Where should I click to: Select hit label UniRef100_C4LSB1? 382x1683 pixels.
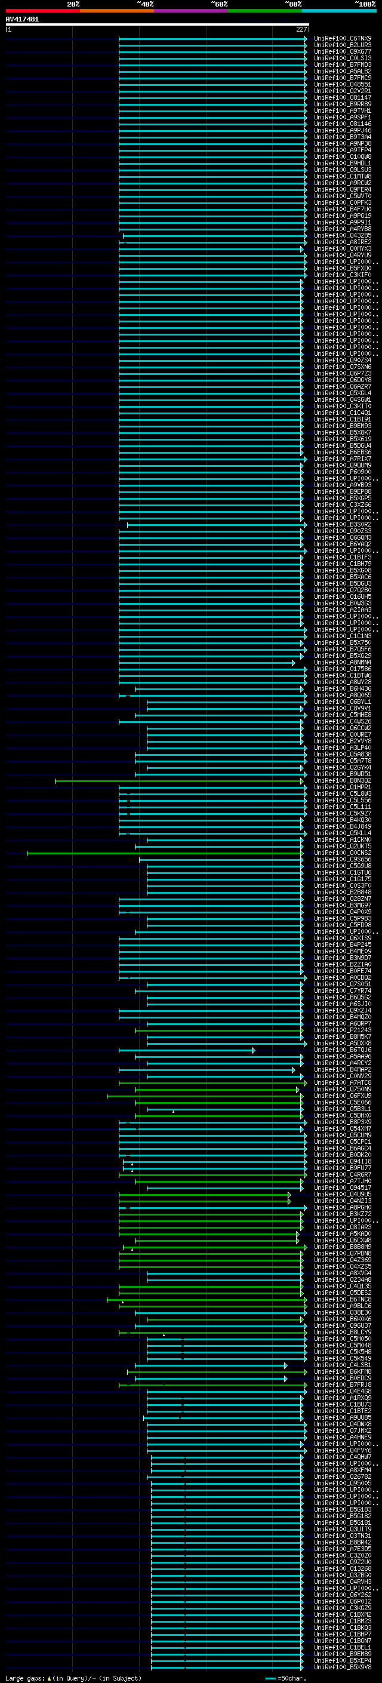coord(343,1365)
